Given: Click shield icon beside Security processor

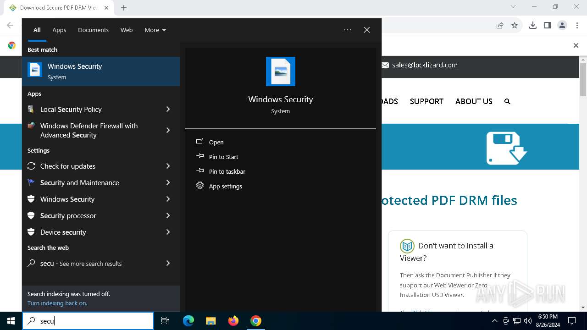Looking at the screenshot, I should point(31,215).
